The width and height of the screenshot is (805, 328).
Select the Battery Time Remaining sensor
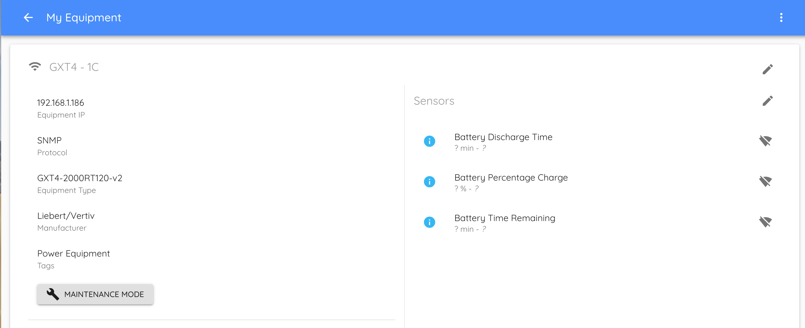coord(505,218)
